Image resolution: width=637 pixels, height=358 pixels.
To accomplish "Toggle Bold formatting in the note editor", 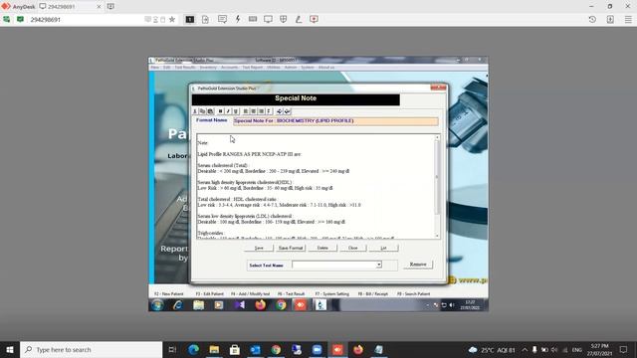I will click(x=220, y=111).
